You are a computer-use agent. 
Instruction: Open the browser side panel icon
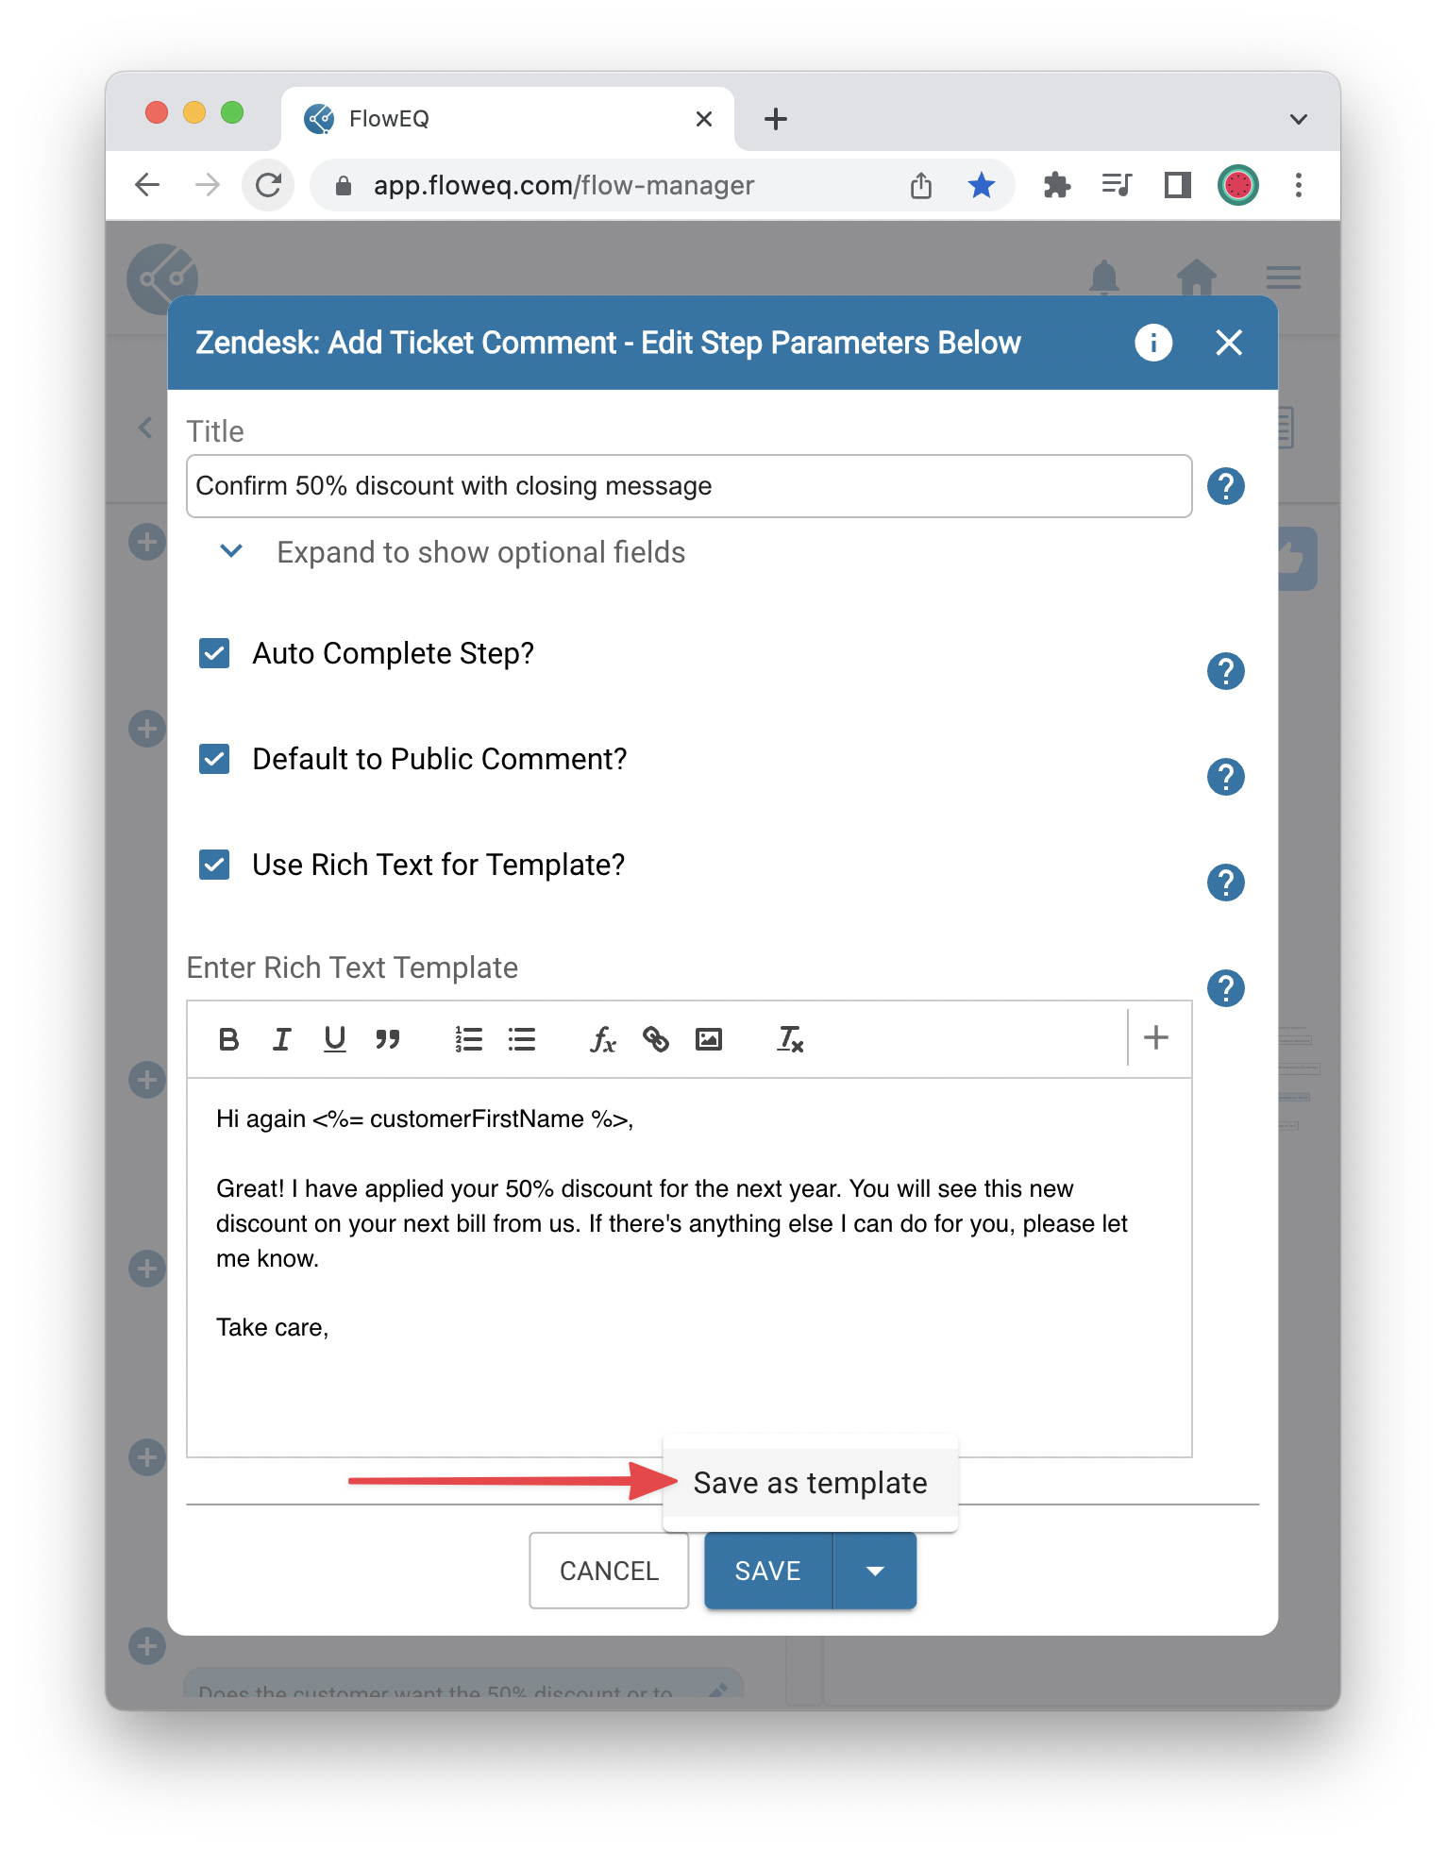1178,185
